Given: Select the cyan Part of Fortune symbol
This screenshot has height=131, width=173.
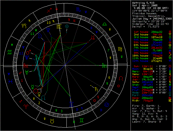Looking at the screenshot, I should tap(67, 26).
